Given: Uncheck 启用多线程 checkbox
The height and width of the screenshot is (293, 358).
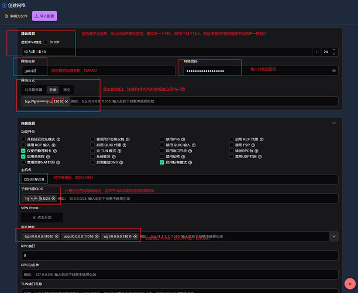Looking at the screenshot, I should (x=23, y=156).
